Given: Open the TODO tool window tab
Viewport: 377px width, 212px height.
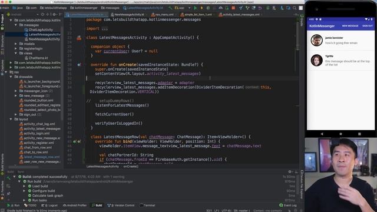Looking at the screenshot, I should click(x=30, y=206).
